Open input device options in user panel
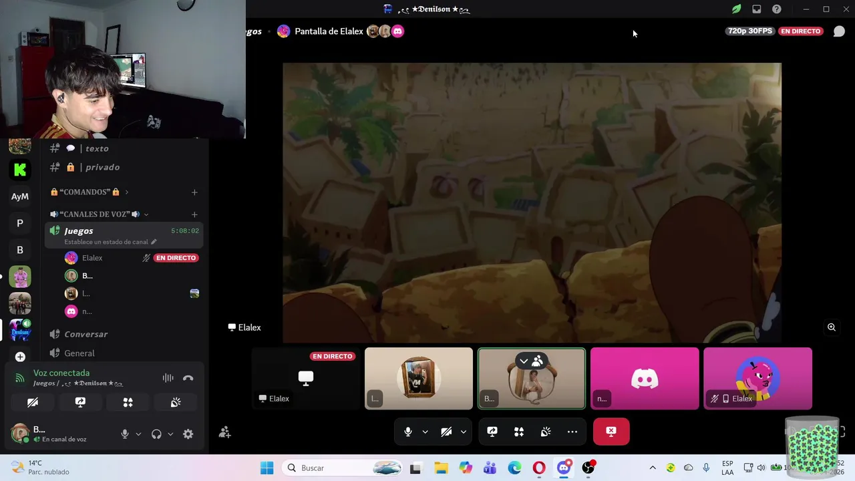Screen dimensions: 855x481 138,434
